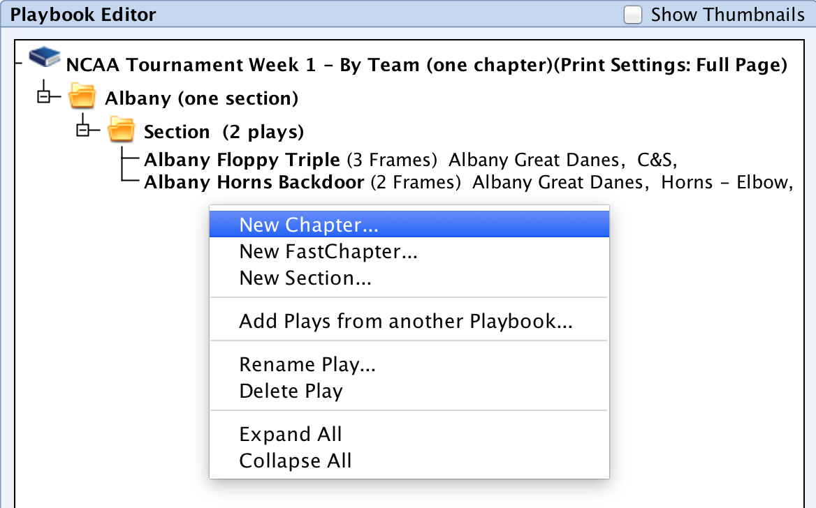The width and height of the screenshot is (816, 508).
Task: Click the folder icon beside Section (2 plays)
Action: pos(122,130)
